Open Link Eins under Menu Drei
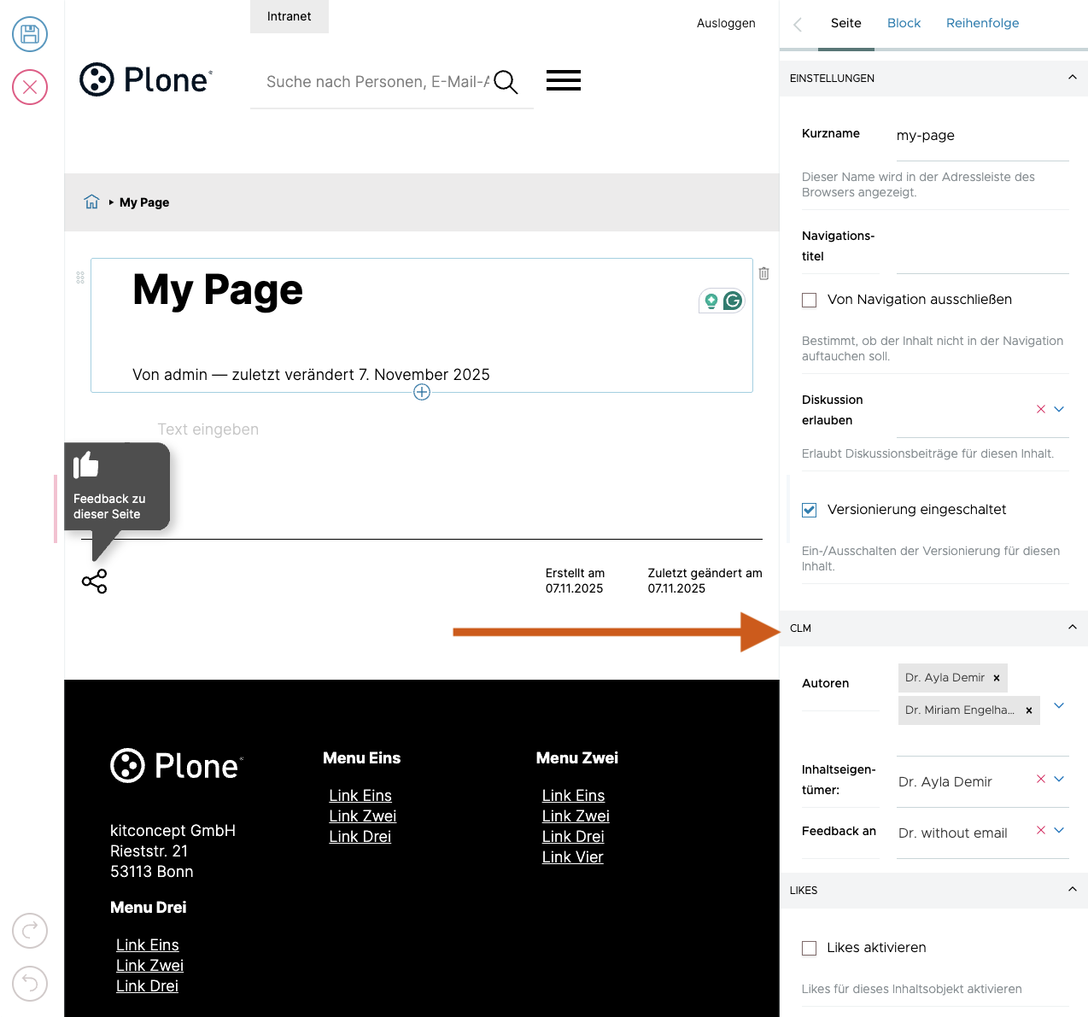Image resolution: width=1088 pixels, height=1017 pixels. point(148,945)
